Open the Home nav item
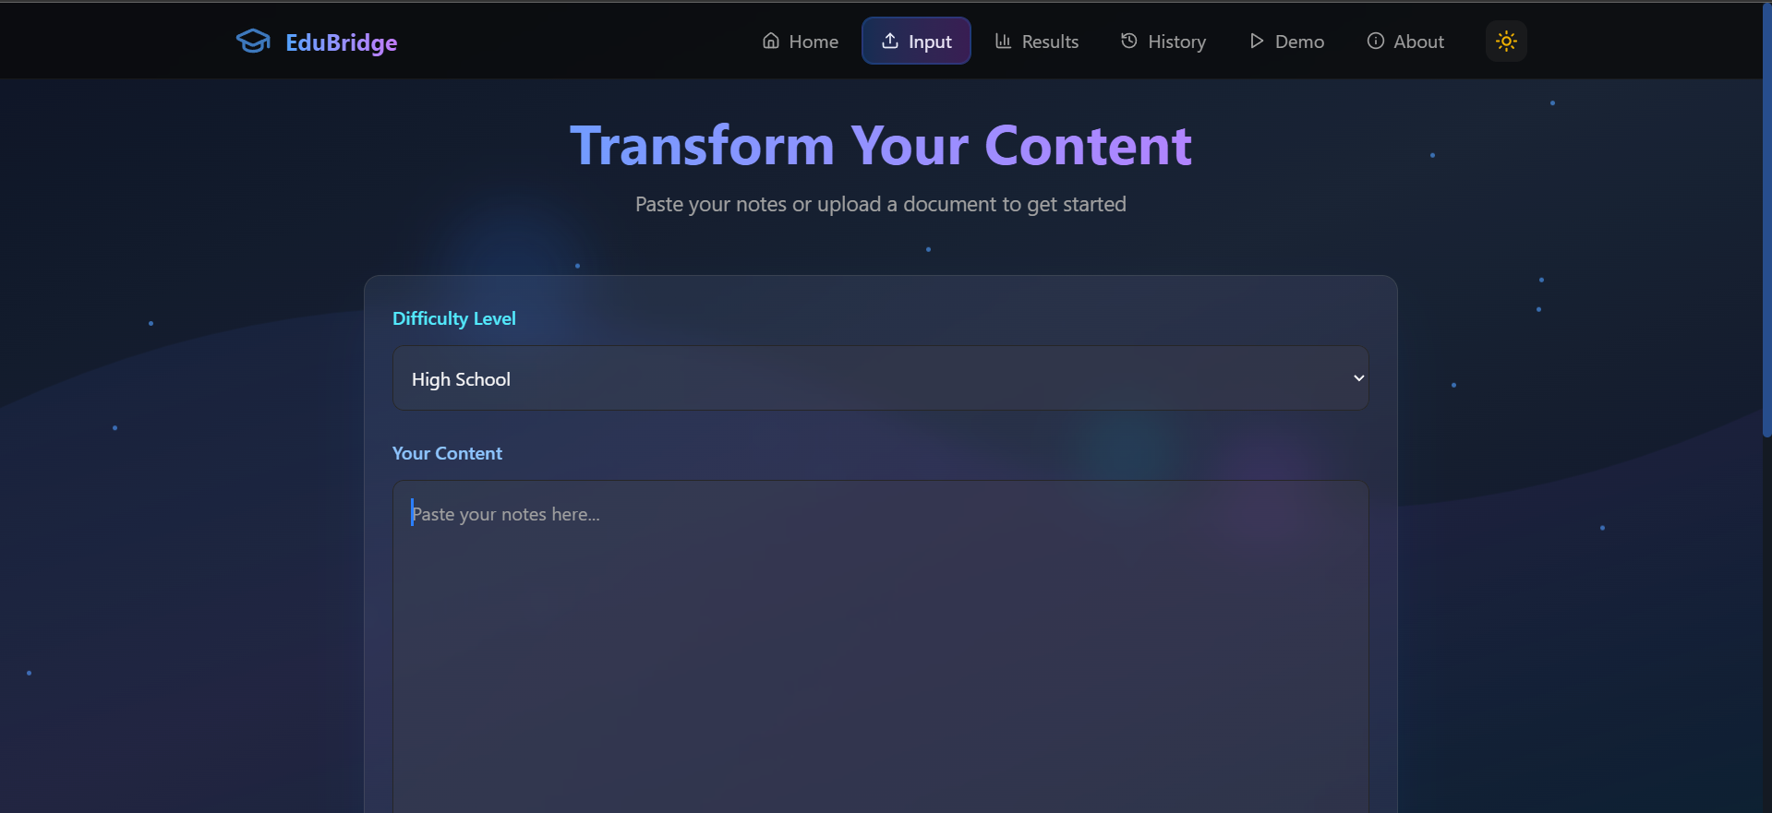Screen dimensions: 1772x813 (800, 42)
